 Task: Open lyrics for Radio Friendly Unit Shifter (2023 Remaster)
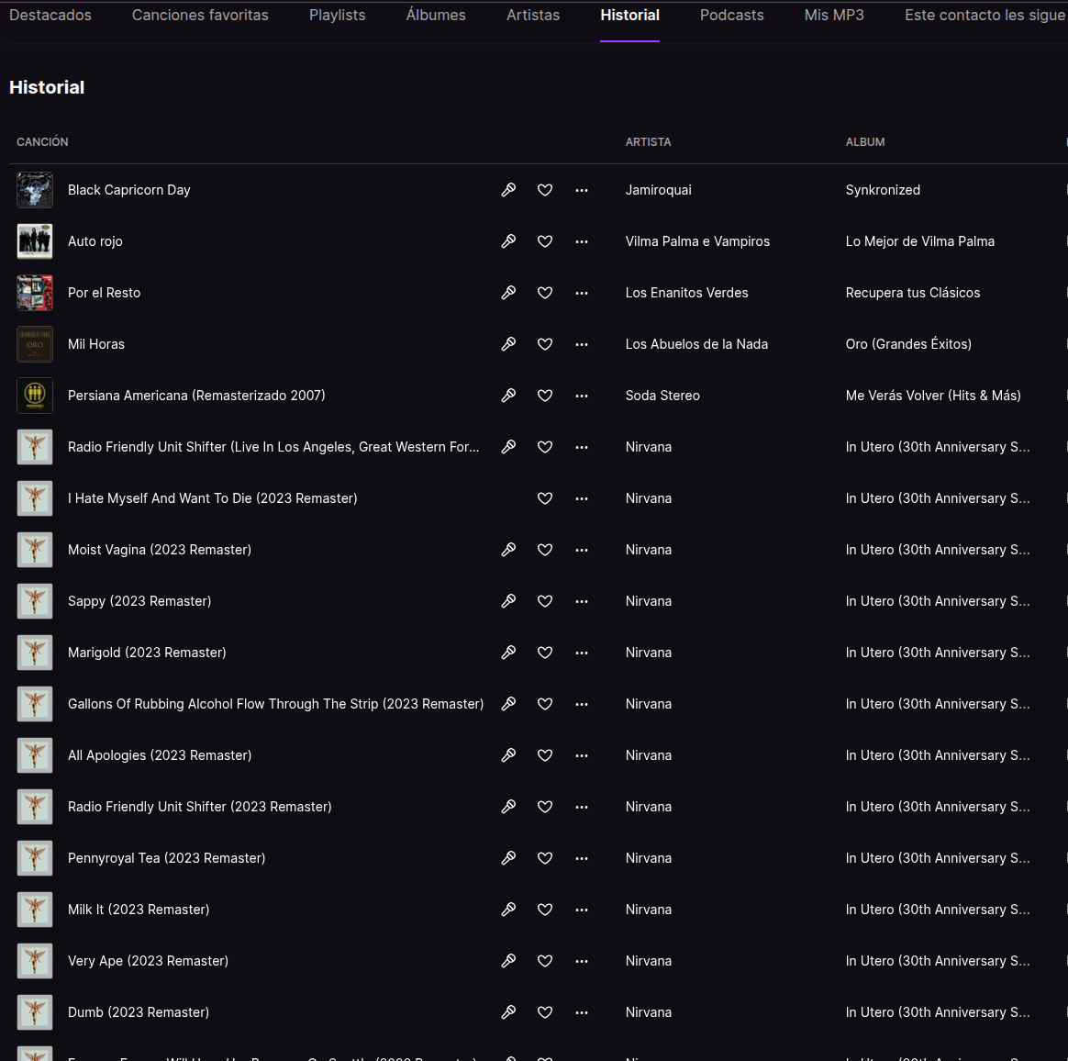coord(508,807)
